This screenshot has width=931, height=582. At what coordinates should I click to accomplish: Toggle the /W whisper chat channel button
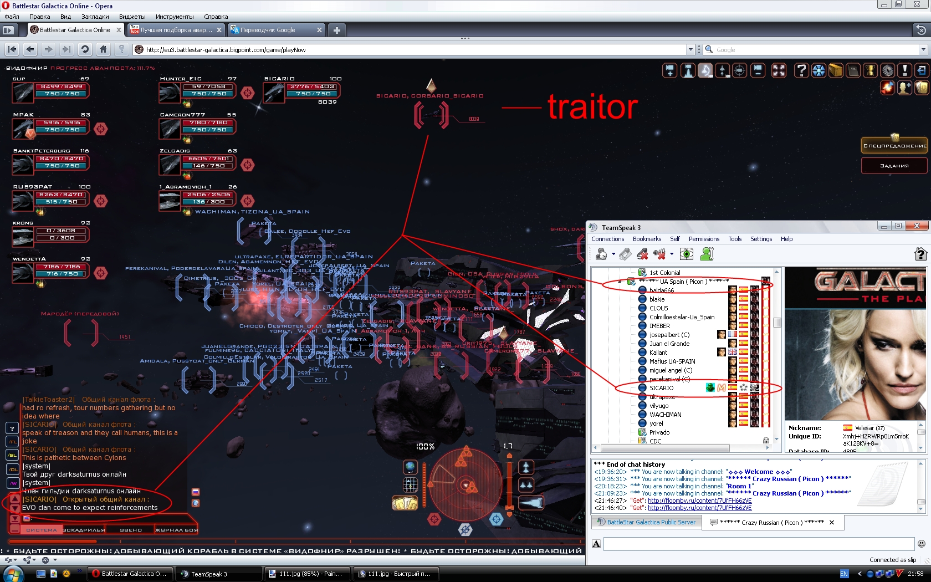tap(12, 483)
